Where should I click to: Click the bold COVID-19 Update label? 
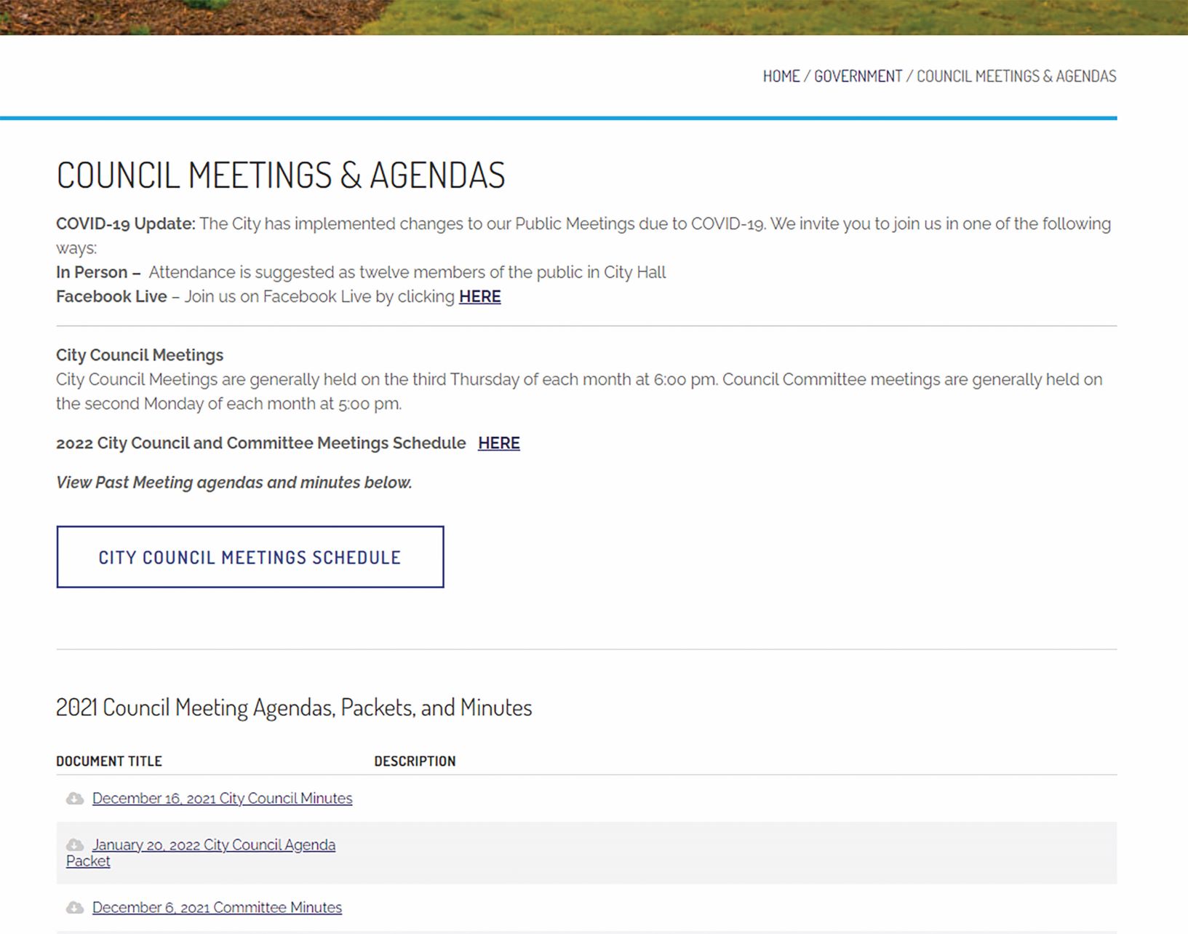[x=125, y=224]
